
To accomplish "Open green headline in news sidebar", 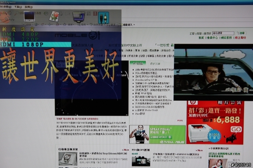I will pos(224,155).
